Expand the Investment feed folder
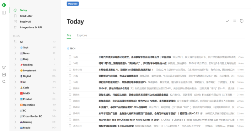Screen dimensions: 251x131 pos(15,71)
